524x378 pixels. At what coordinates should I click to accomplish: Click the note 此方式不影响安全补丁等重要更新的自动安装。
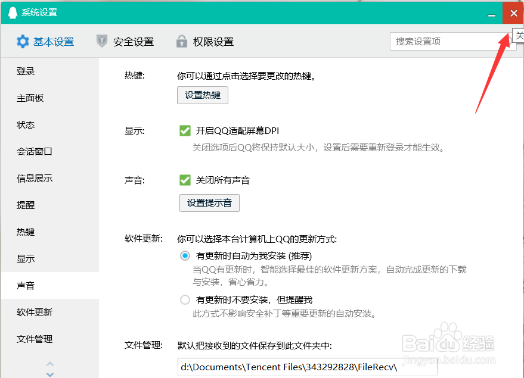coord(285,314)
